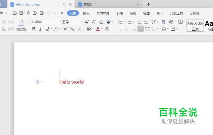Increase the paragraph indent
The height and width of the screenshot is (135, 213).
[x=146, y=22]
